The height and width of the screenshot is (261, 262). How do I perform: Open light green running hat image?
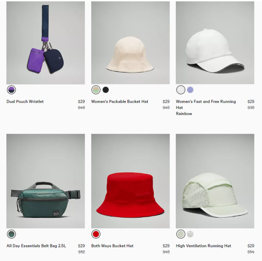215,181
